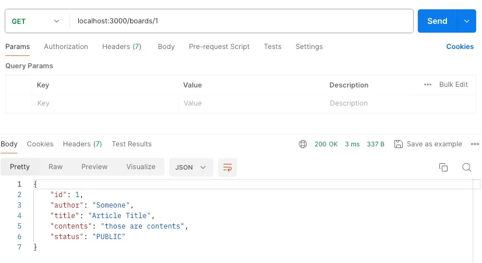Select the request Body tab
Screen dimensions: 482x263
pyautogui.click(x=166, y=47)
